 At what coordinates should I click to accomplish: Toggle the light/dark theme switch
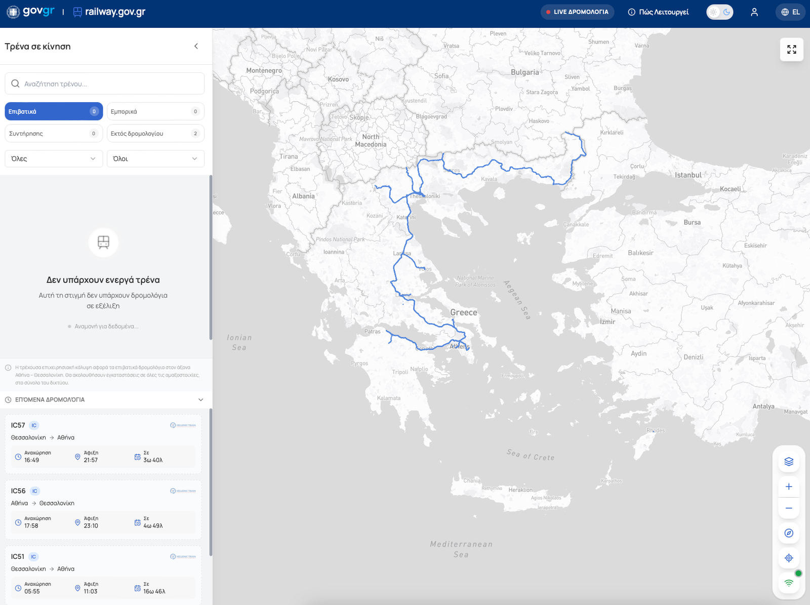click(x=719, y=12)
